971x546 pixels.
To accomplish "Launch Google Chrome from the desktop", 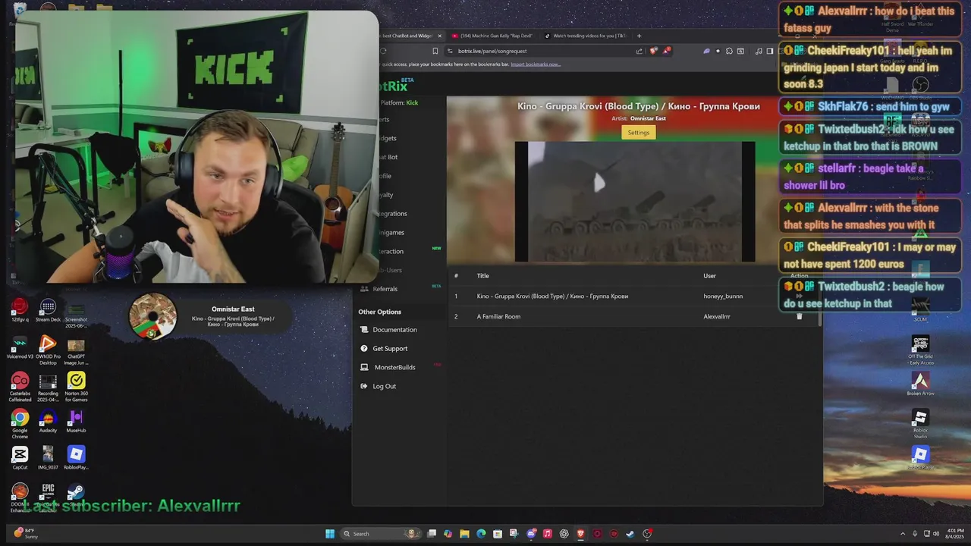I will (x=20, y=423).
